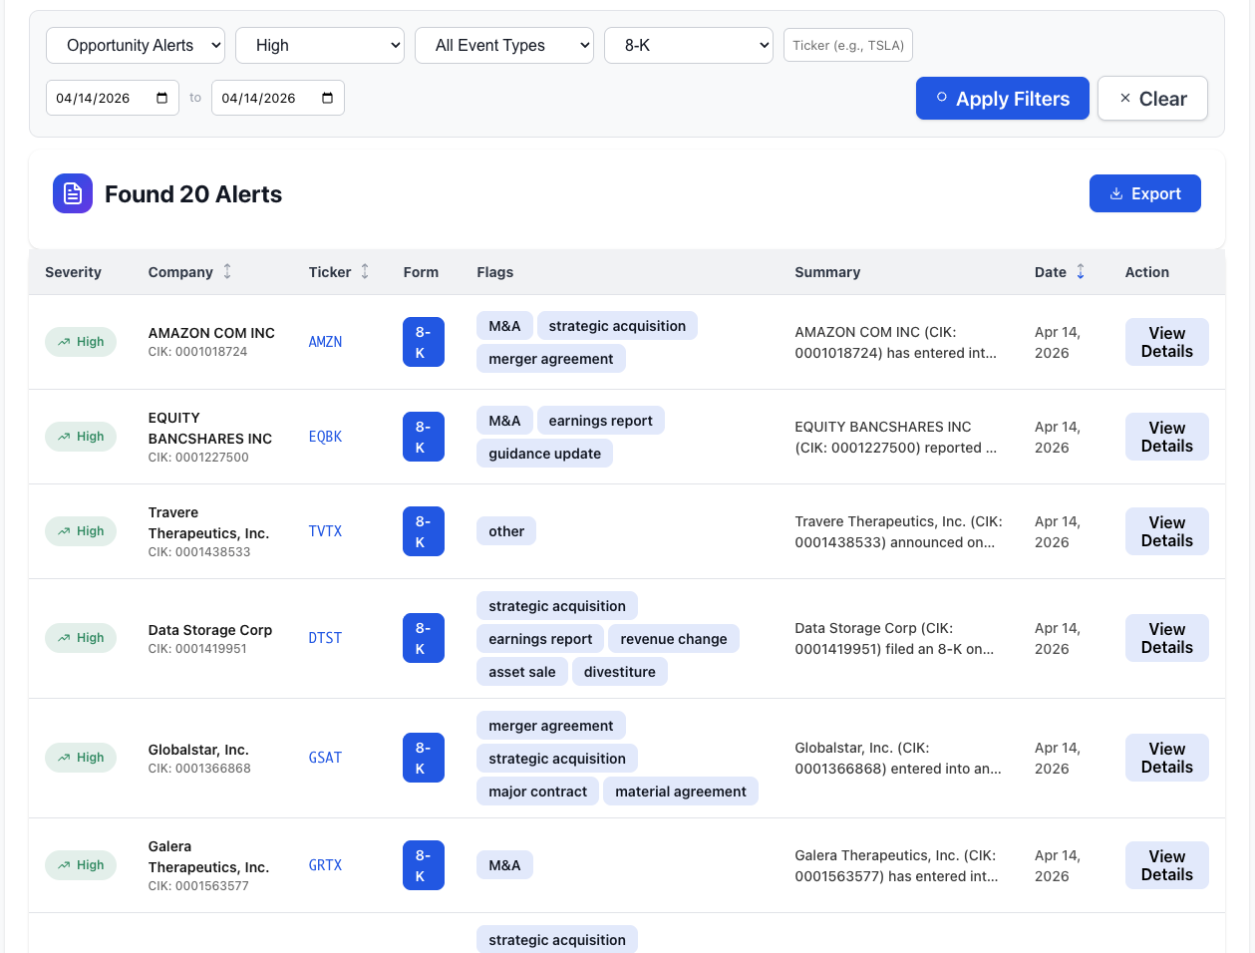Click the company name Data Storage Corp
Screen dimensions: 1255x953
click(x=210, y=630)
